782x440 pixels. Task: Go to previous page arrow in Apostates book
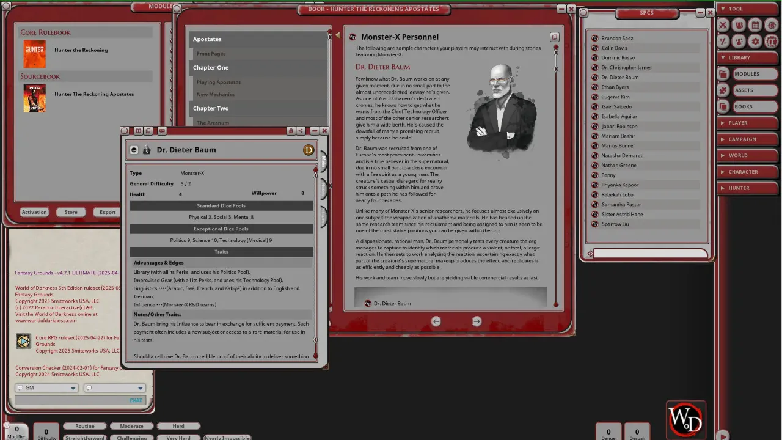point(436,321)
